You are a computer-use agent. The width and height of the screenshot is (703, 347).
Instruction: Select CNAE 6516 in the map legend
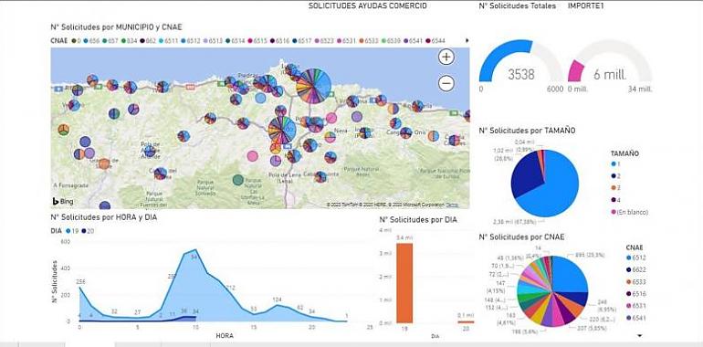pos(279,41)
